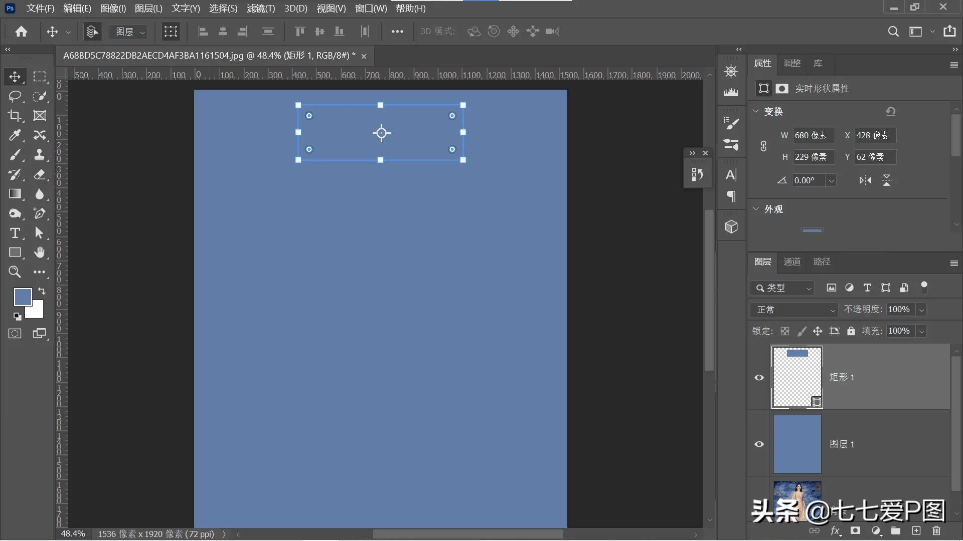963x541 pixels.
Task: Open the 不透明度 opacity dropdown arrow
Action: tap(921, 310)
